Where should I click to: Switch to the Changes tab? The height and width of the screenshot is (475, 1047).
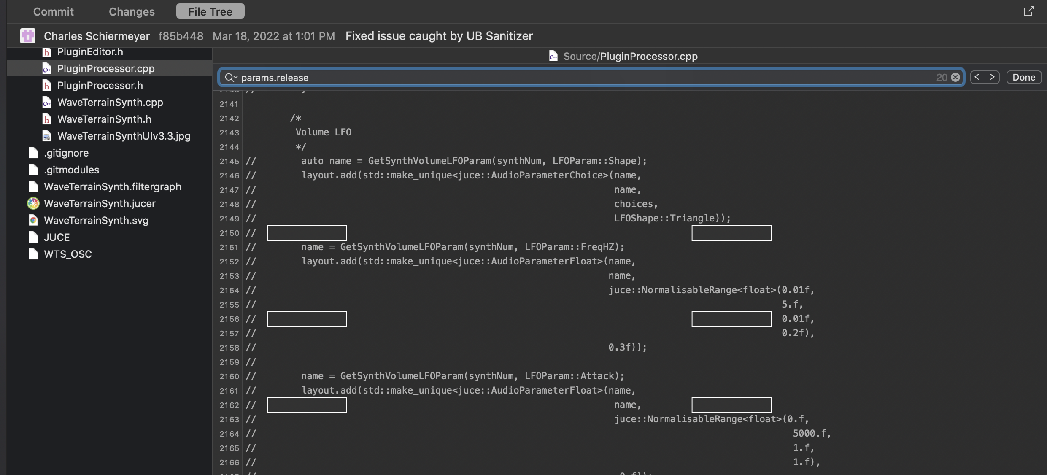[131, 11]
